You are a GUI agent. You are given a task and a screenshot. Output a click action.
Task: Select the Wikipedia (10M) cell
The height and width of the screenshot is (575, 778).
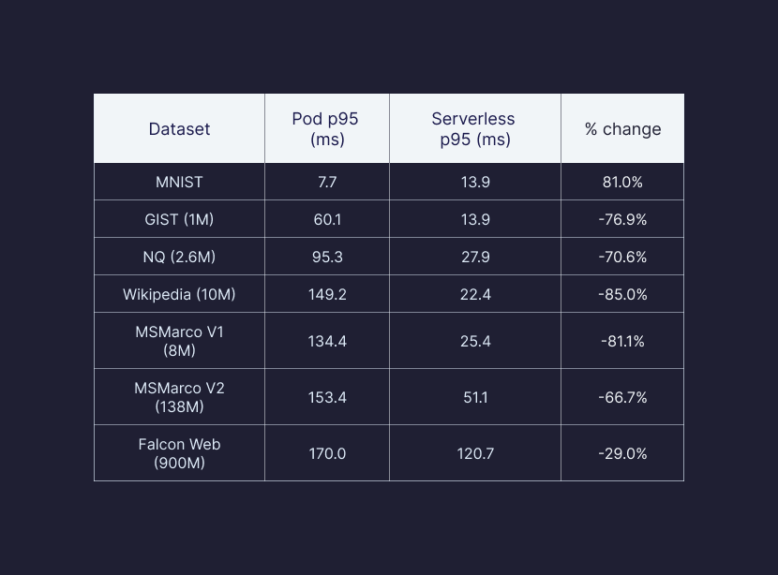point(179,294)
